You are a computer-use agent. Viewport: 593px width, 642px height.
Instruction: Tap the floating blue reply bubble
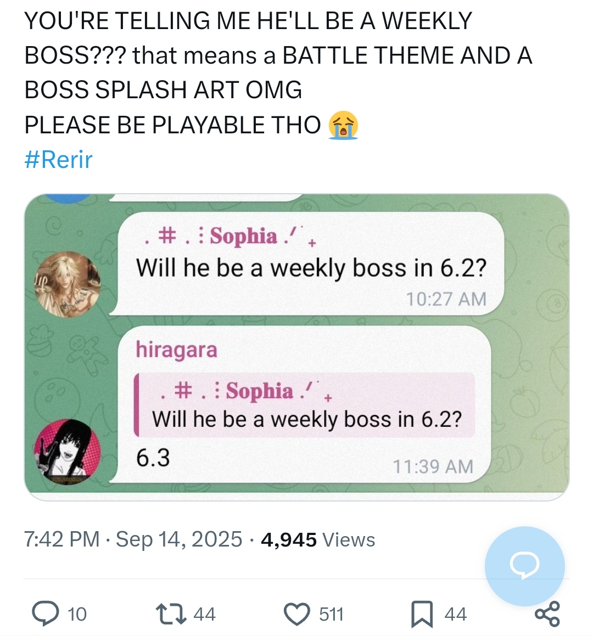[x=524, y=566]
